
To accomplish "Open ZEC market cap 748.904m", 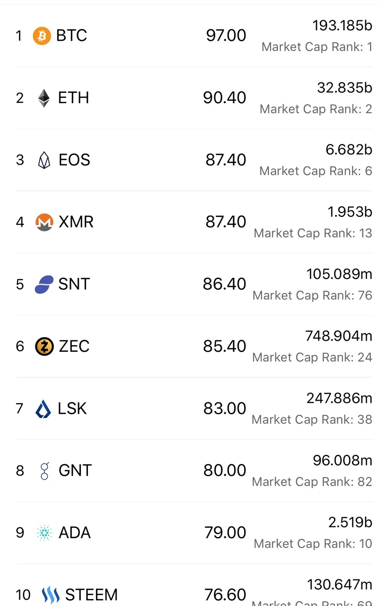I will [339, 336].
